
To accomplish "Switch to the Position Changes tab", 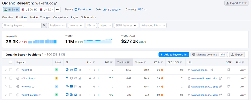I will pos(40,17).
